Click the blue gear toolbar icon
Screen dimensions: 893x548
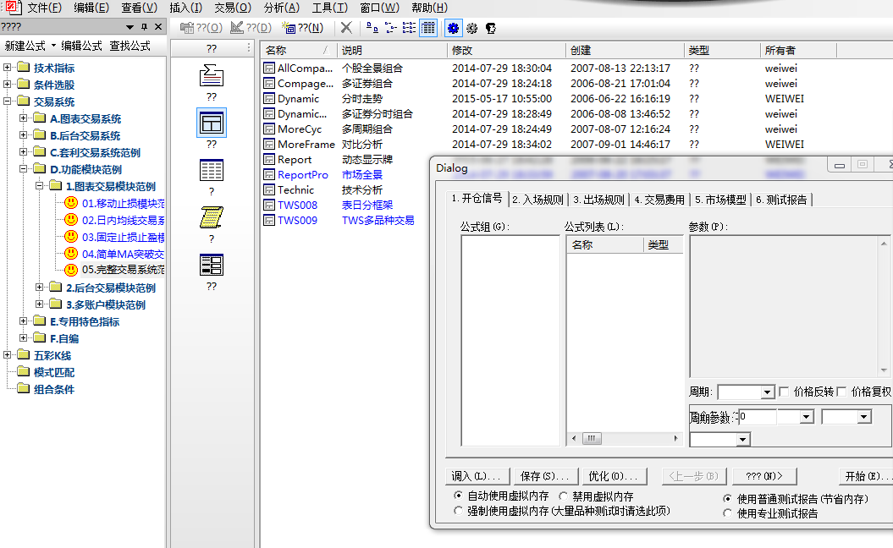454,28
